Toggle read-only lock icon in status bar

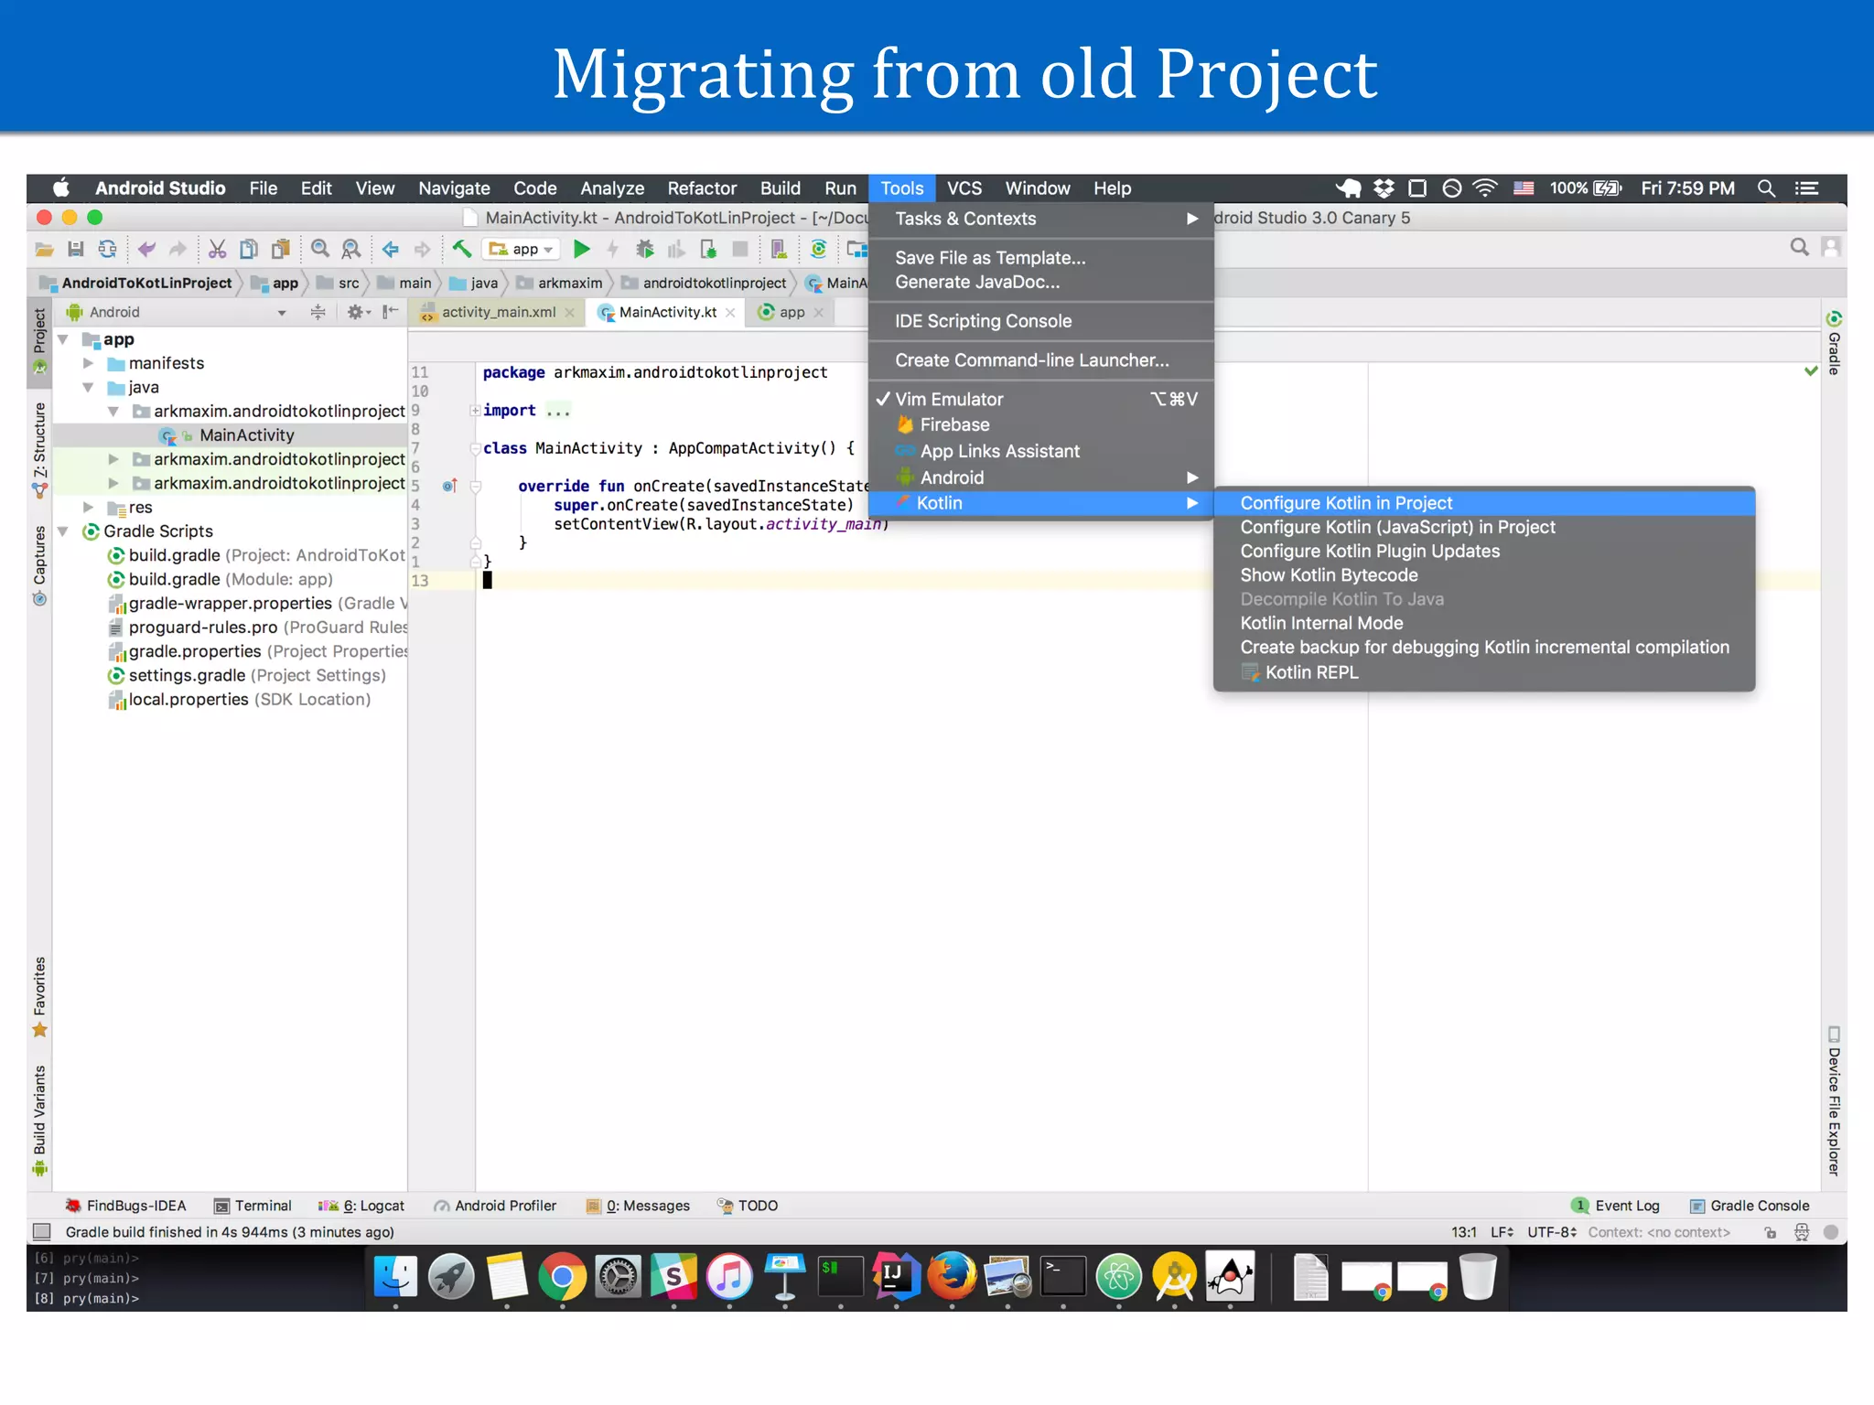pyautogui.click(x=1771, y=1232)
